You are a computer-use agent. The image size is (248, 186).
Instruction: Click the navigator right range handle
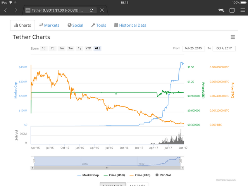[x=180, y=161]
